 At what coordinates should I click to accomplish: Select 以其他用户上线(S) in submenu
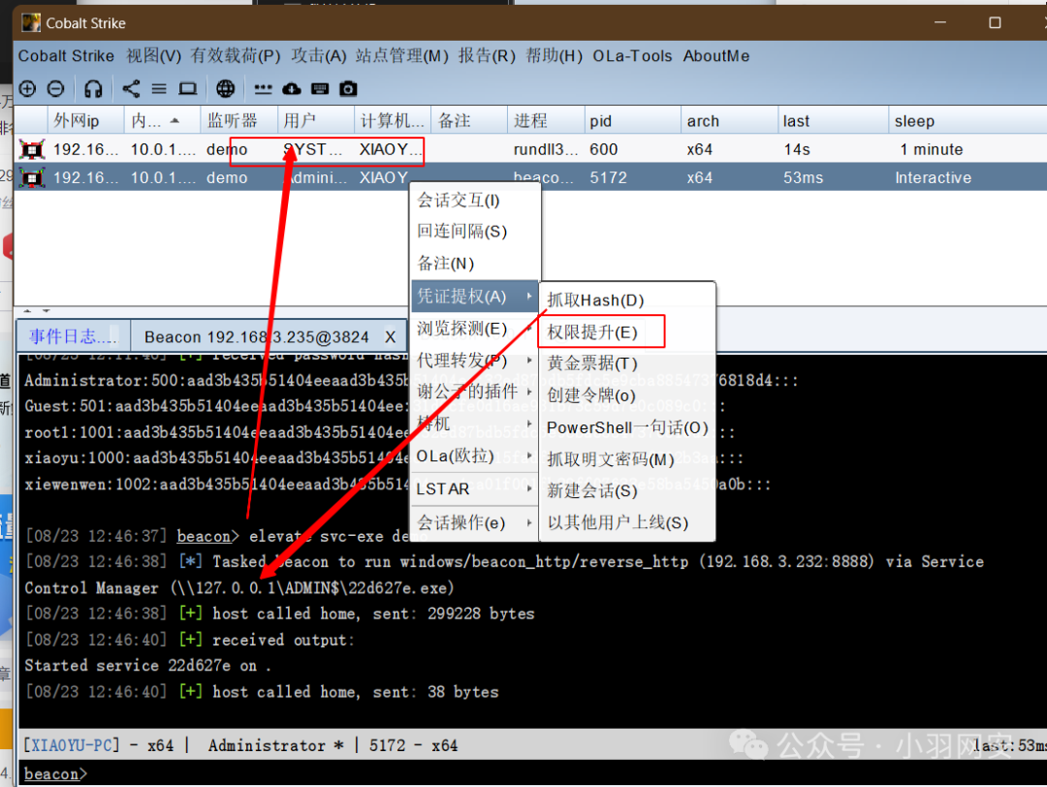[x=627, y=522]
